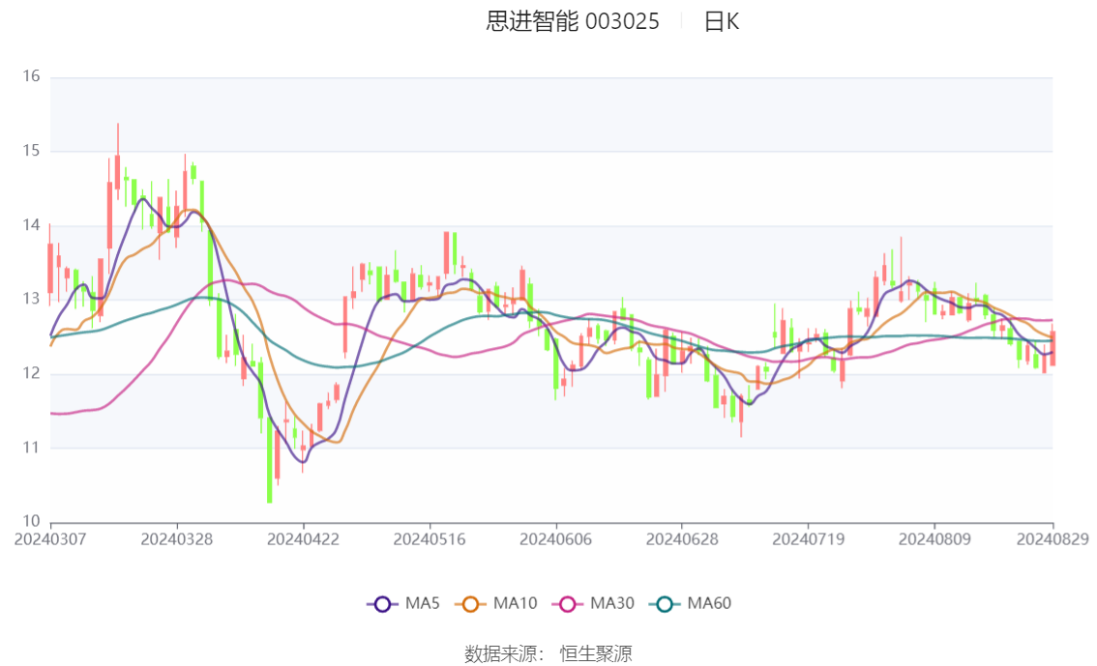Toggle the MA10 orange legend icon
This screenshot has height=666, width=1097.
(x=470, y=604)
